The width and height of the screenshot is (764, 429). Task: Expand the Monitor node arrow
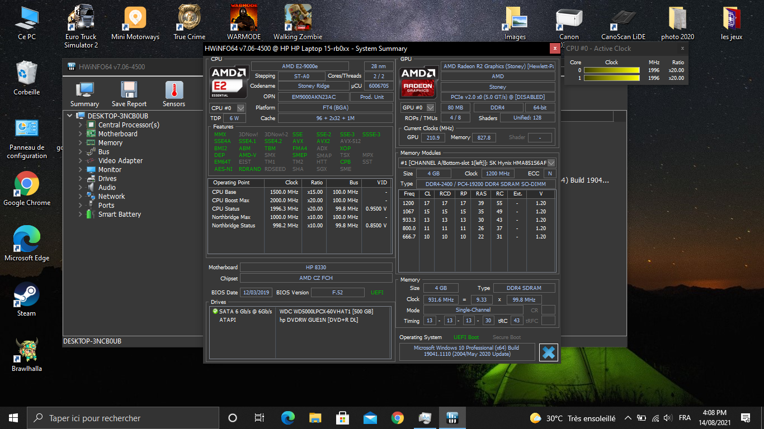80,170
